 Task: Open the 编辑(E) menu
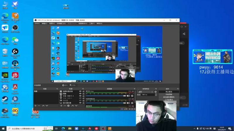(x=44, y=24)
